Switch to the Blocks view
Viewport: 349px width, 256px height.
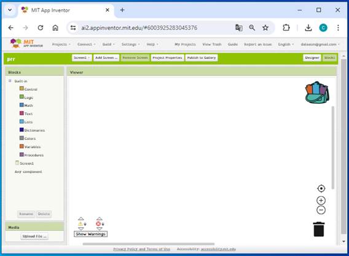[x=329, y=58]
